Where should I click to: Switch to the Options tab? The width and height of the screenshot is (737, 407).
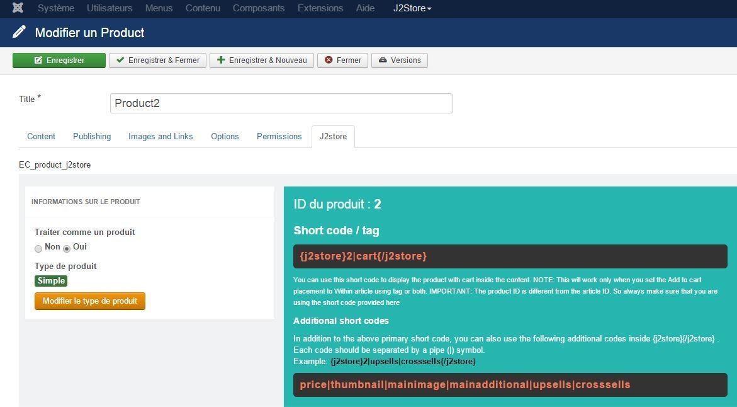tap(225, 137)
